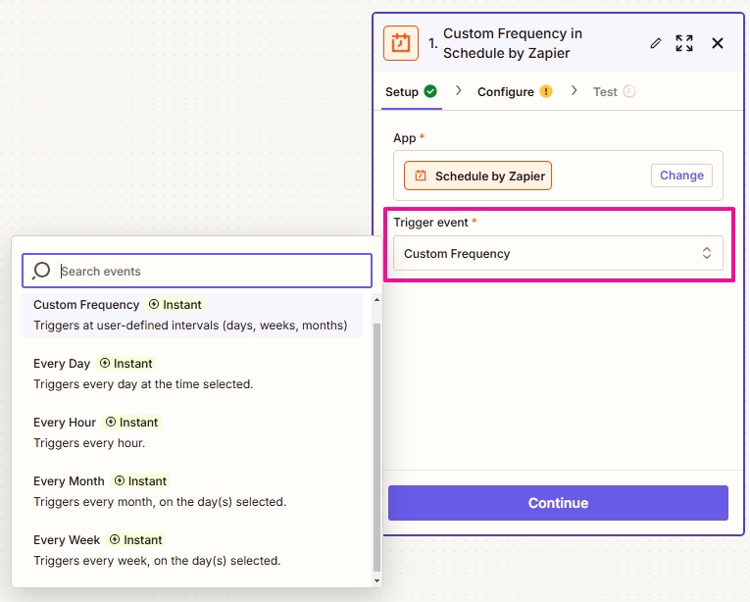Click the yellow warning icon beside Configure

[x=546, y=91]
